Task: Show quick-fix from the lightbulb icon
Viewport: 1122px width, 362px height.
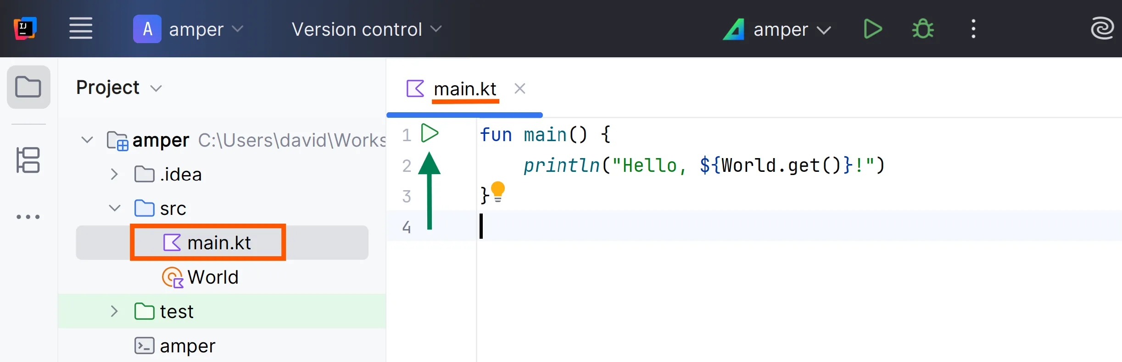Action: click(498, 192)
